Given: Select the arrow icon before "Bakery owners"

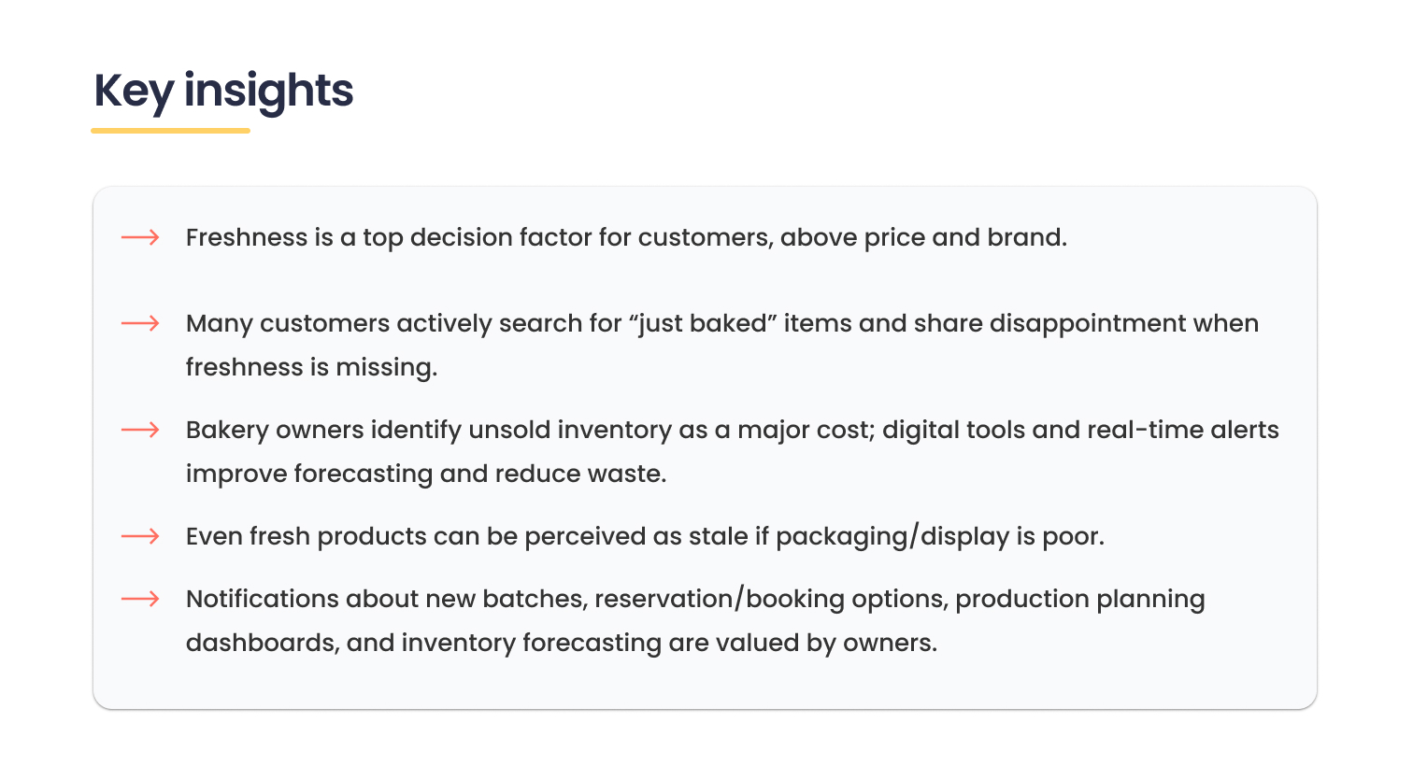Looking at the screenshot, I should pyautogui.click(x=140, y=430).
